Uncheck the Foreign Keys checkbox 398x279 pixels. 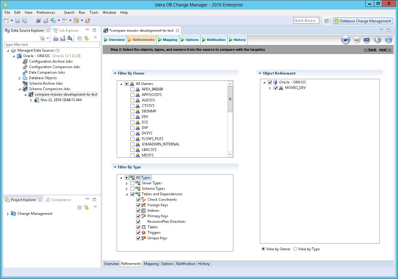click(x=138, y=205)
